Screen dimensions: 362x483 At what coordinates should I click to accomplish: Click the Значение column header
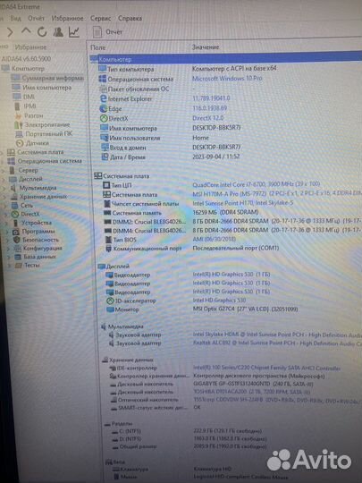[x=206, y=47]
